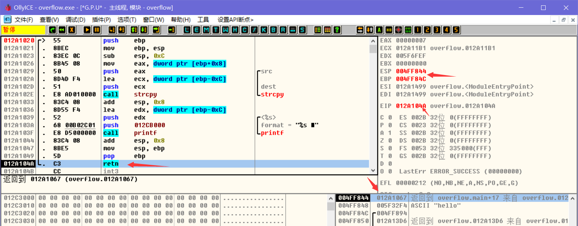Click the rewind double-arrow toolbar icon

point(62,30)
